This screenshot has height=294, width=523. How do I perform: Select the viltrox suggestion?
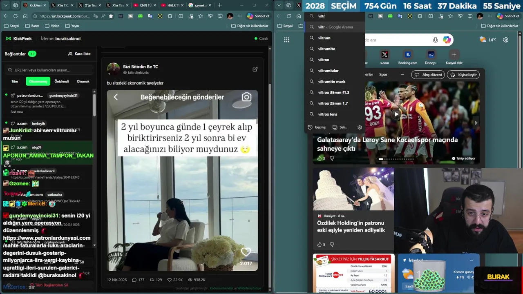point(335,60)
